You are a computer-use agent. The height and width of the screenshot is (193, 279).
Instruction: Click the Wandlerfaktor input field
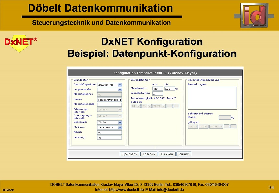158,93
